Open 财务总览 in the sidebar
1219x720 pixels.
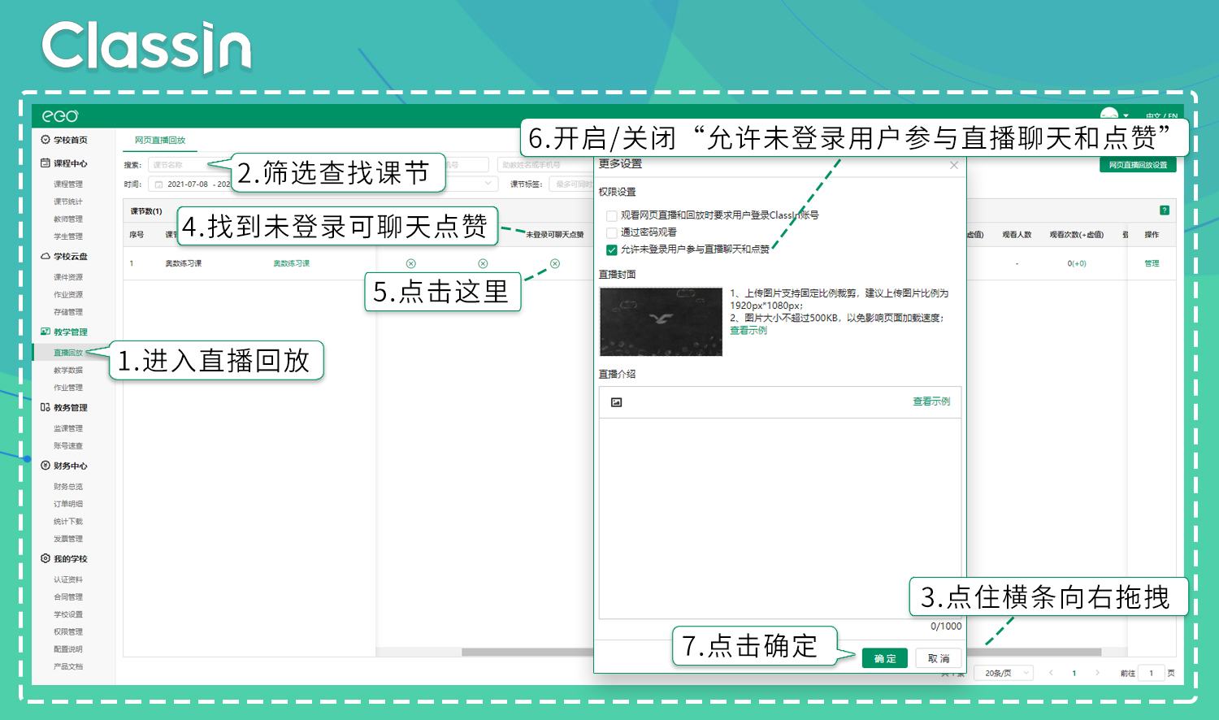pos(68,487)
